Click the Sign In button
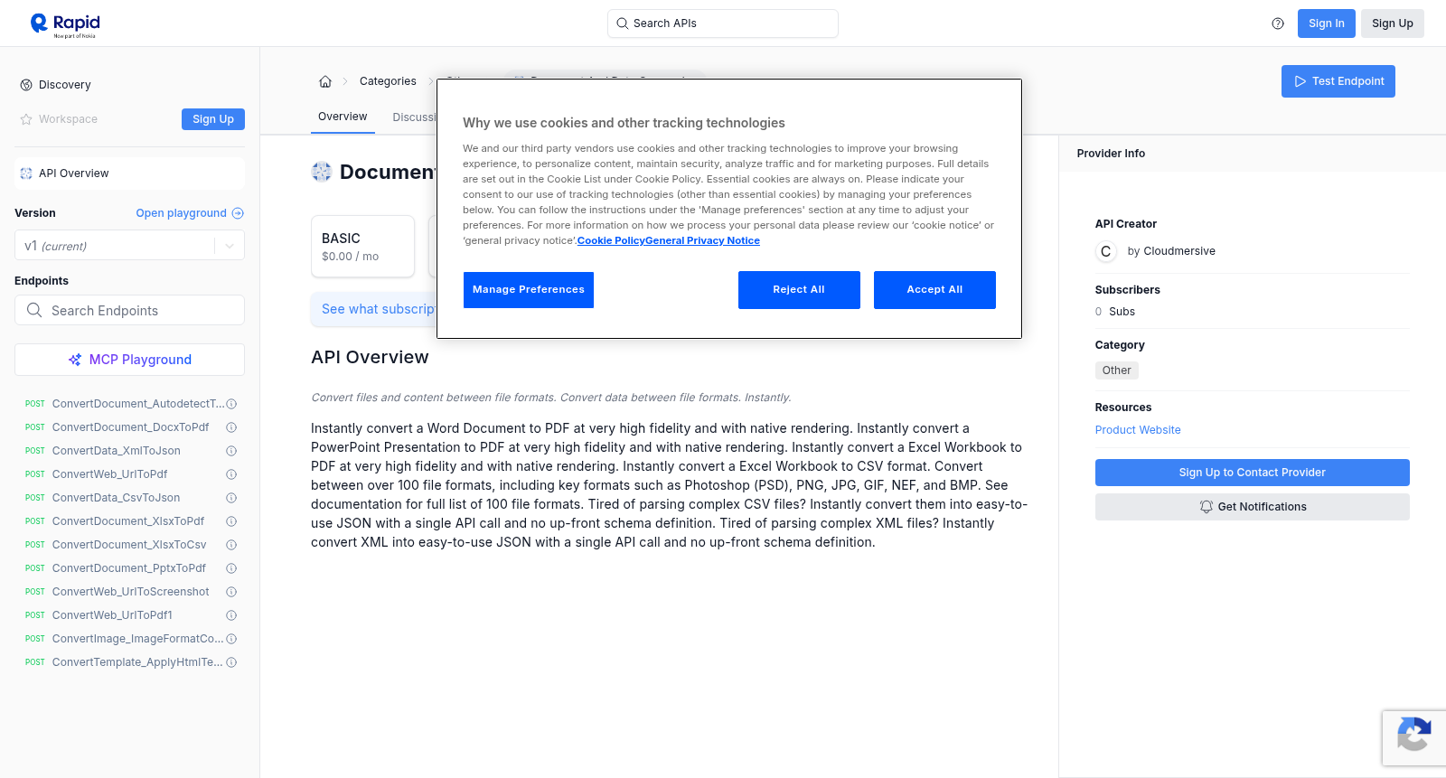Screen dimensions: 1446x778 pyautogui.click(x=1327, y=23)
